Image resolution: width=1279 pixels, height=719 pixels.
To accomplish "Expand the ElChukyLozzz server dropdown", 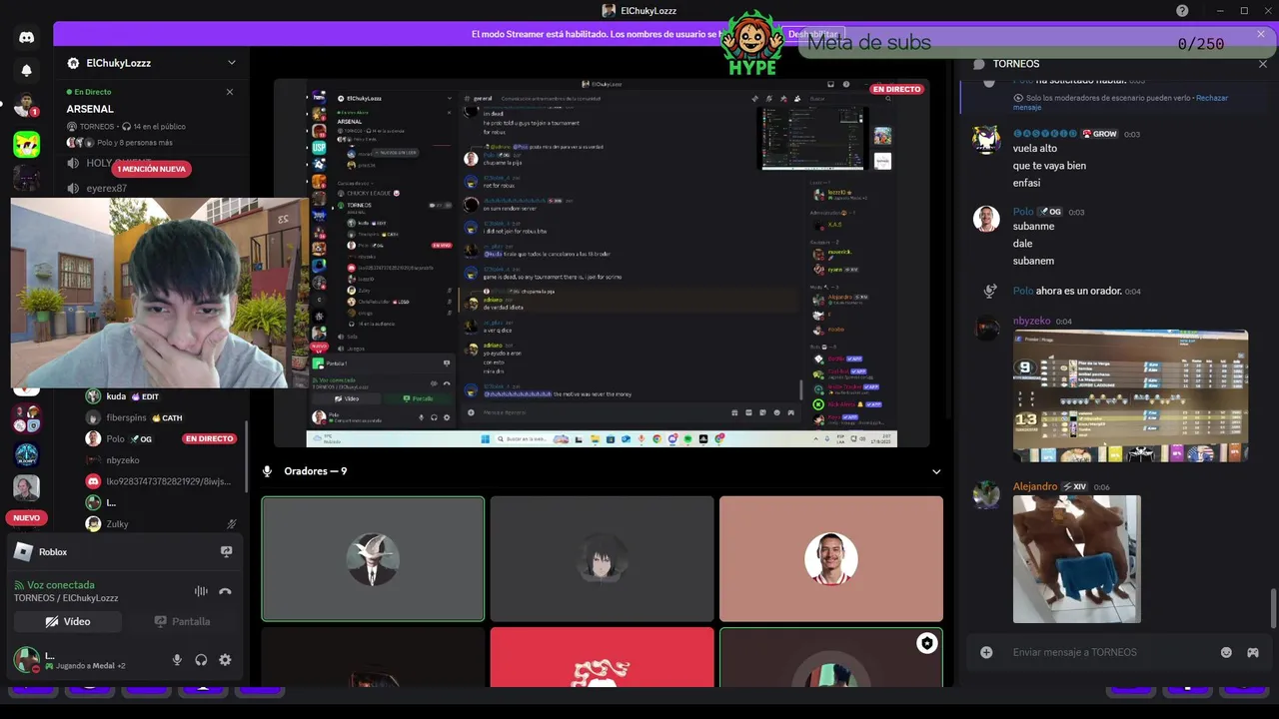I will pos(232,63).
